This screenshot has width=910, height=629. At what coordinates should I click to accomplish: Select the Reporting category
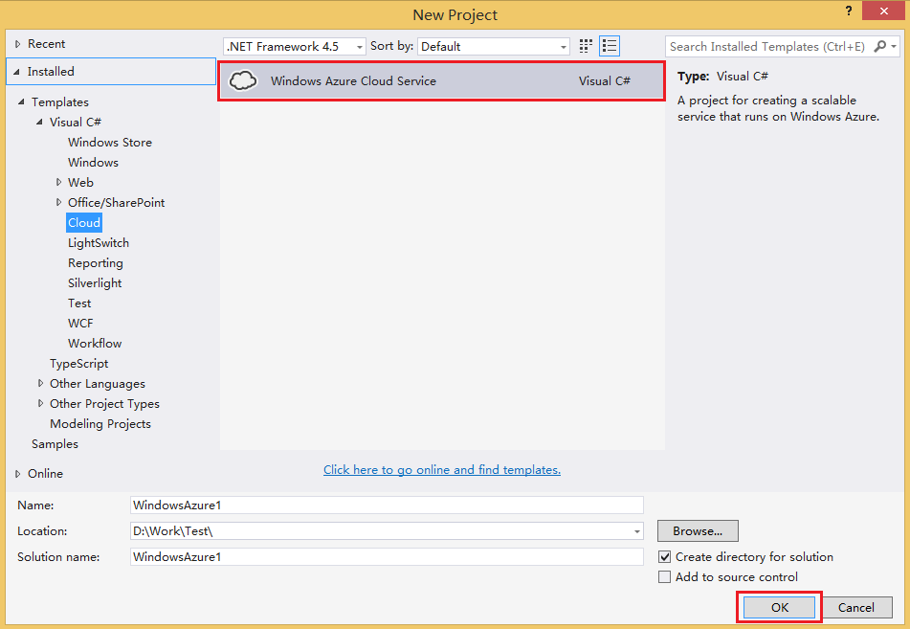(95, 263)
